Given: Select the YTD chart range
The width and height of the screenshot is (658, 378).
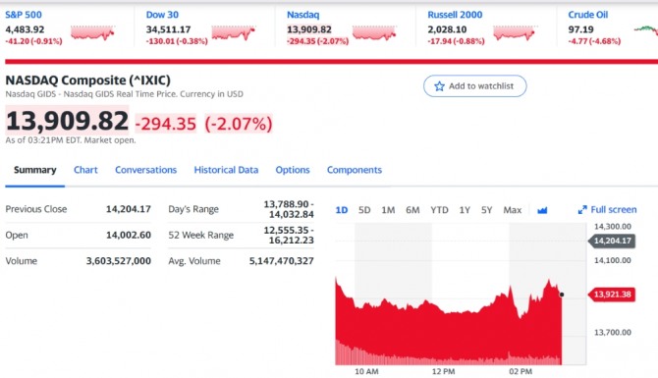Looking at the screenshot, I should [439, 210].
